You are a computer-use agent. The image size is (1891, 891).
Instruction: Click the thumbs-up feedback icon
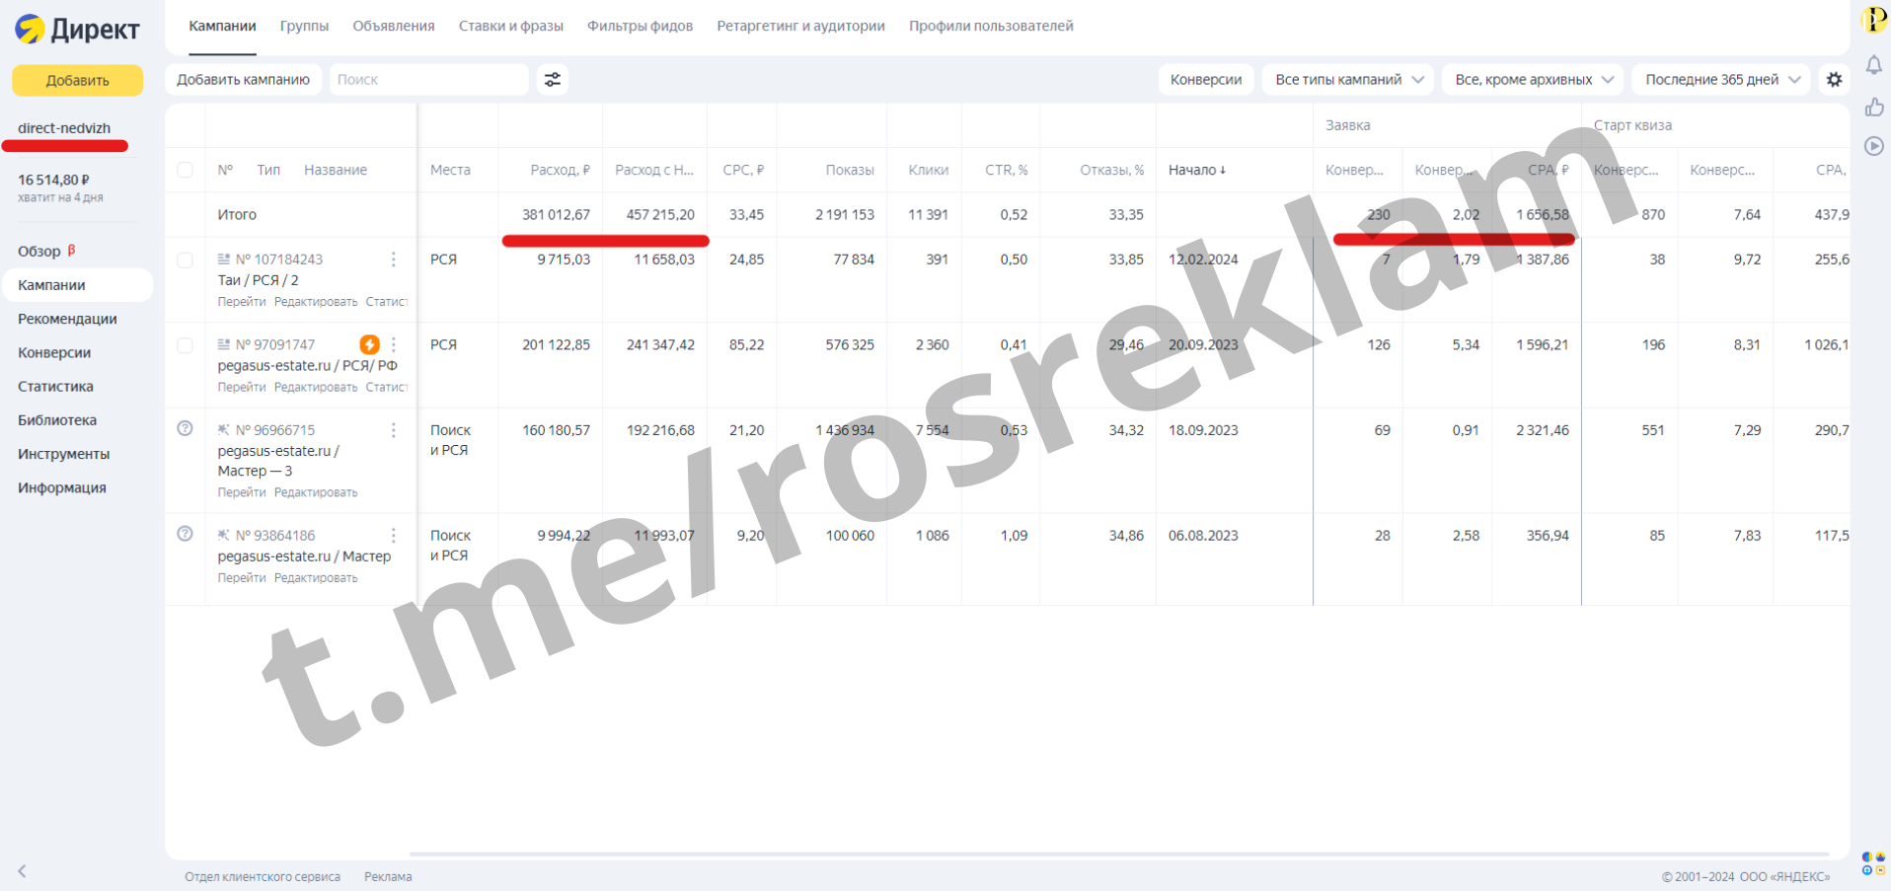click(1873, 107)
